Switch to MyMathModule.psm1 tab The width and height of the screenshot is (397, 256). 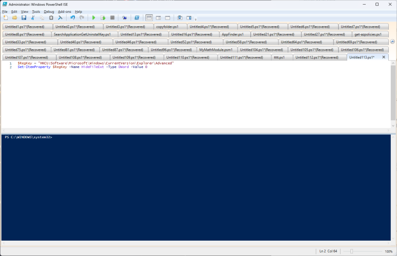217,50
